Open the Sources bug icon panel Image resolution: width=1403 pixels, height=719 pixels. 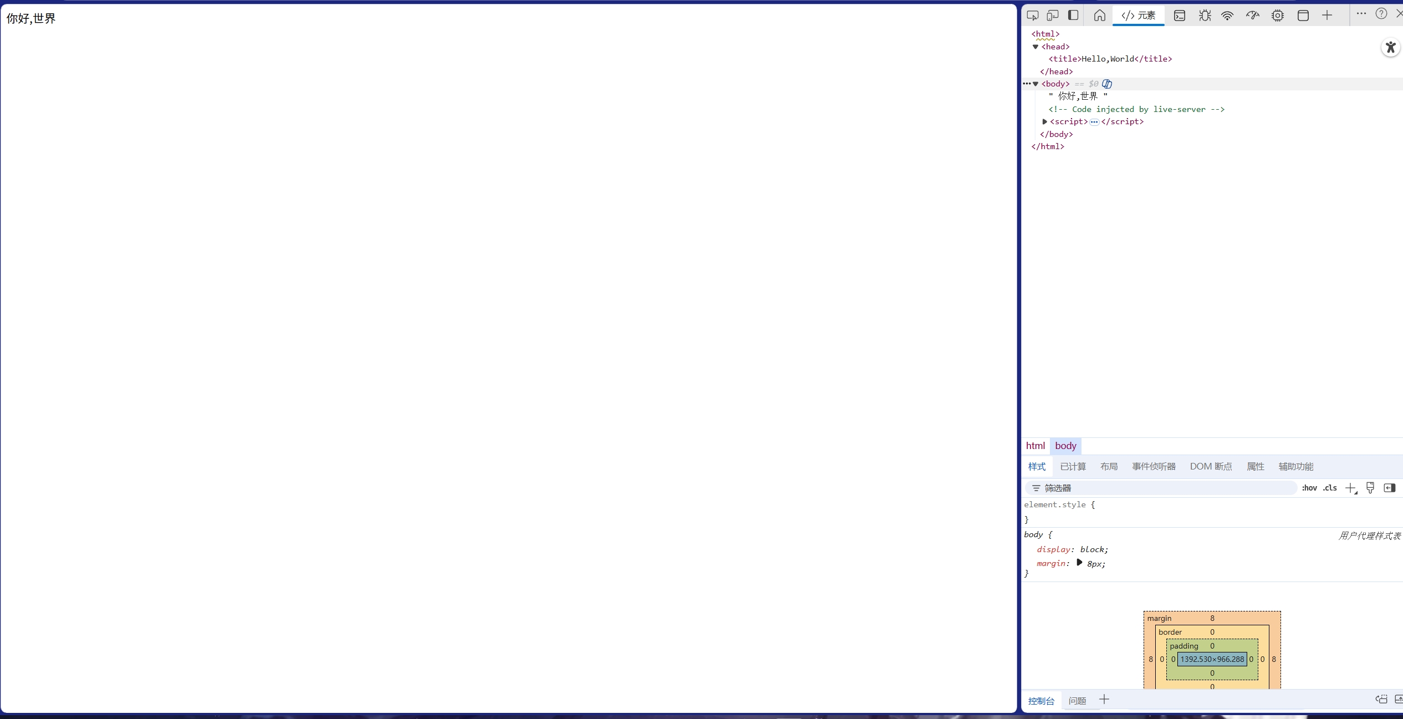tap(1205, 16)
